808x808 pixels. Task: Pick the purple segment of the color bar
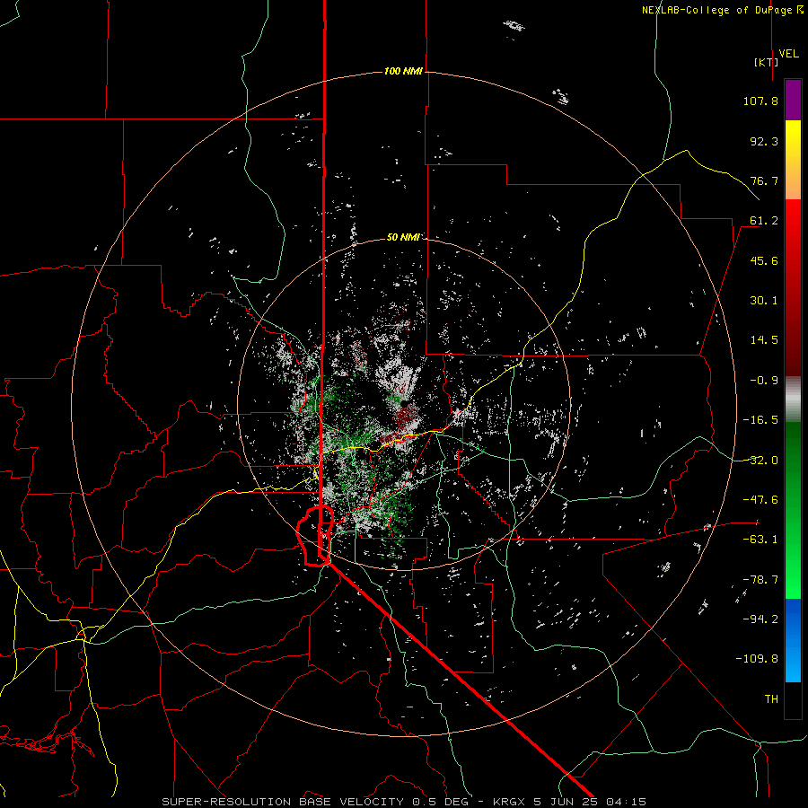click(x=793, y=101)
